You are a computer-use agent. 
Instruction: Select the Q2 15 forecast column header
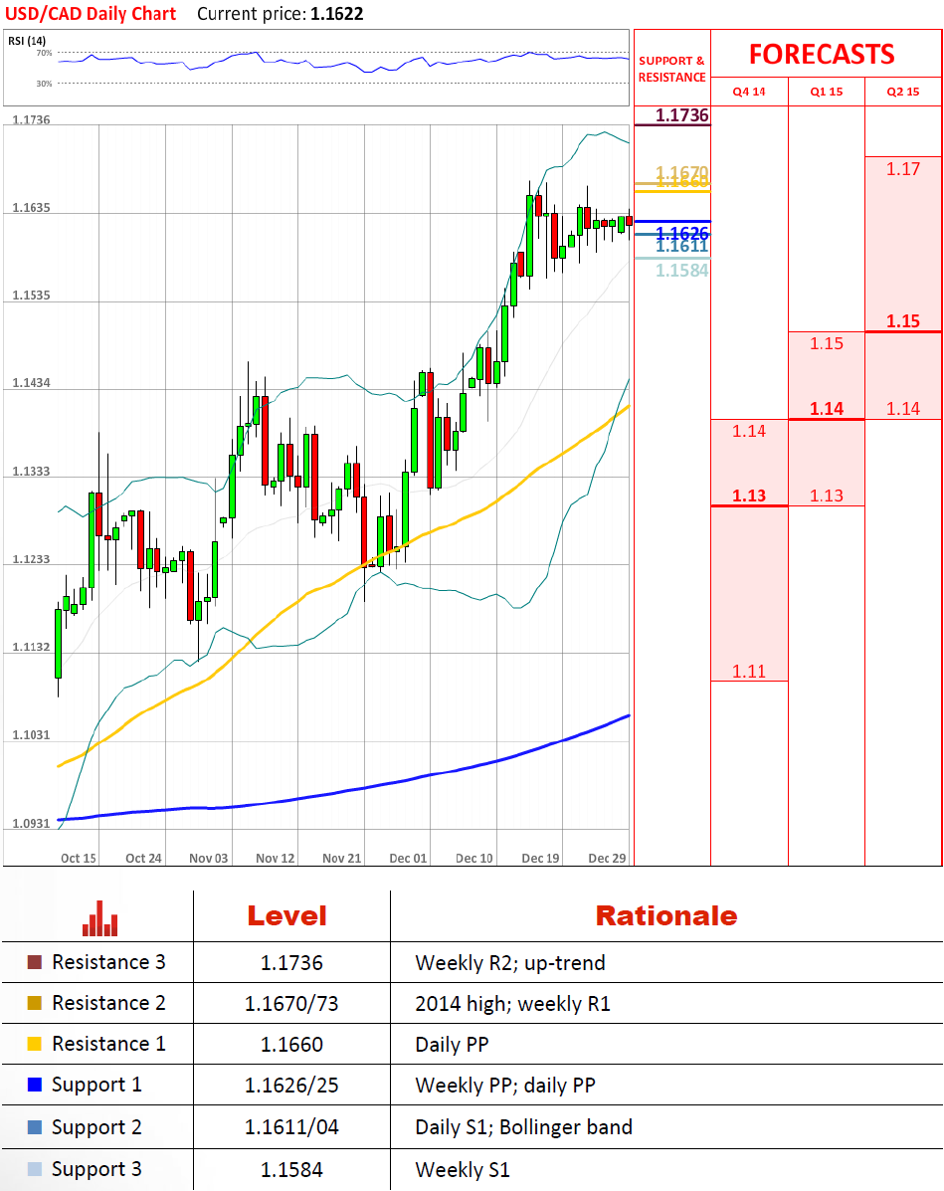point(903,92)
